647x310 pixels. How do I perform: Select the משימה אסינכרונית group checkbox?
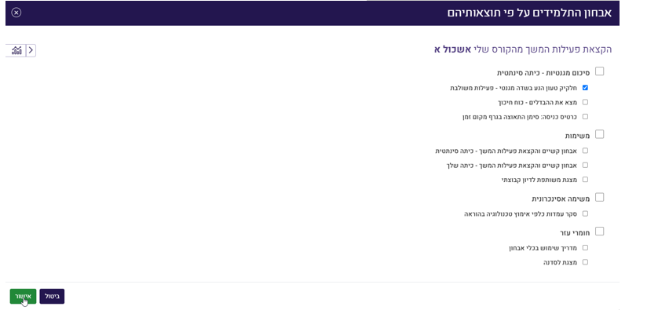pos(600,198)
